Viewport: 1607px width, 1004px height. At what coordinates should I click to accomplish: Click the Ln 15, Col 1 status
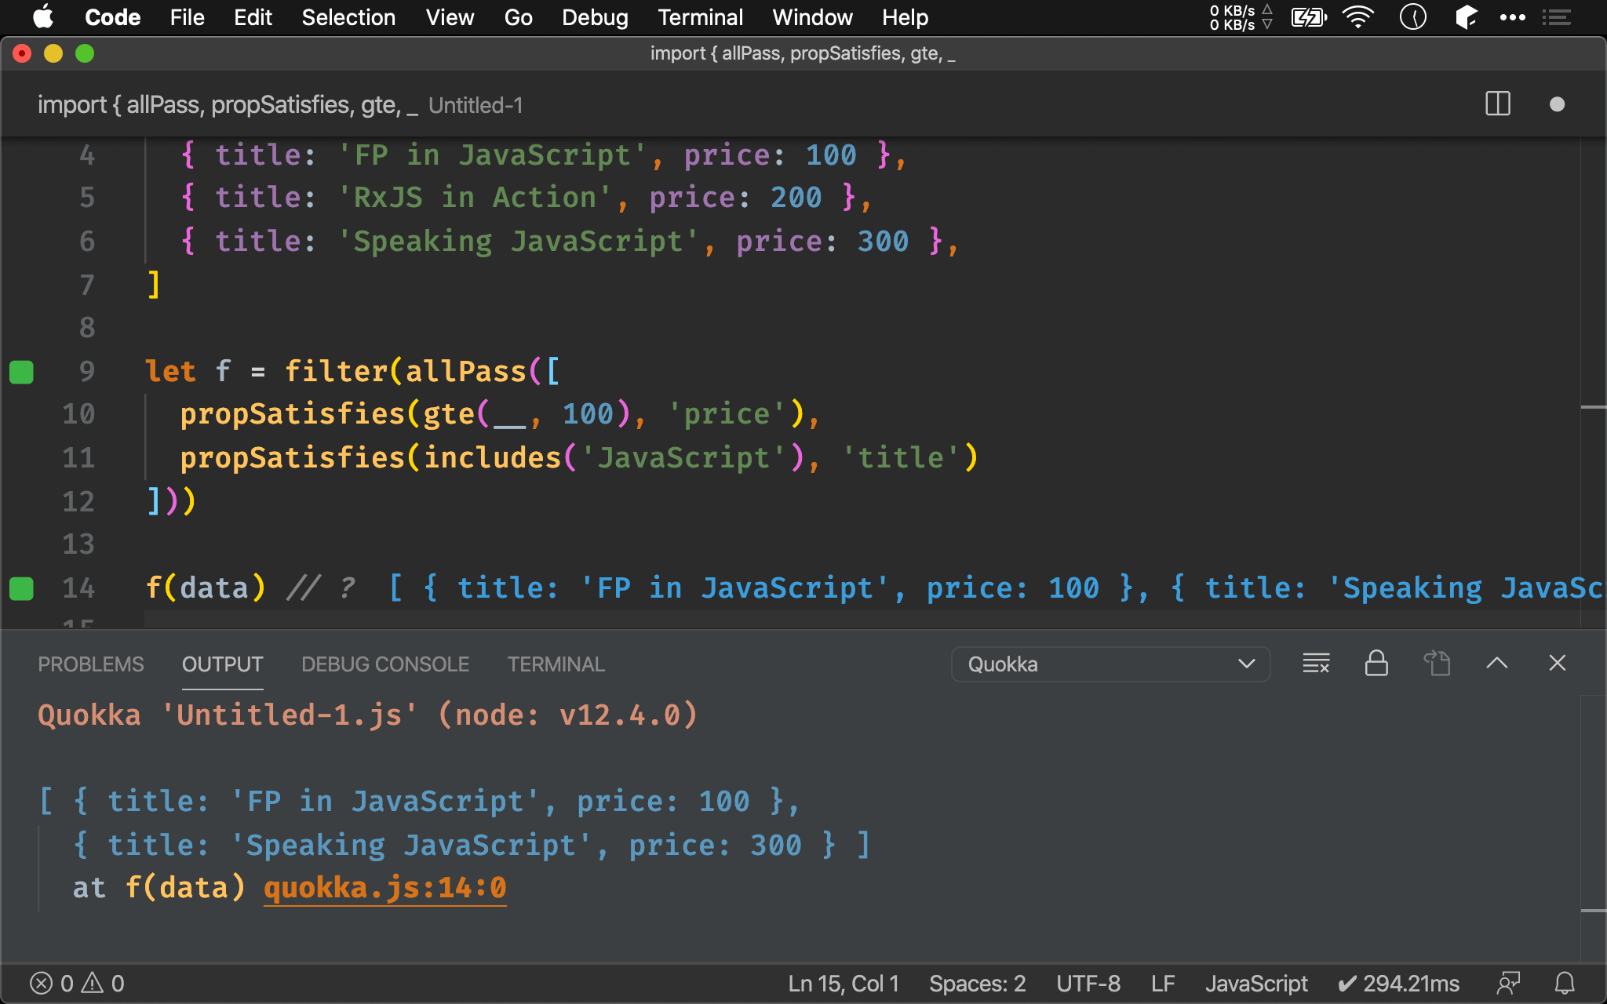(x=844, y=984)
